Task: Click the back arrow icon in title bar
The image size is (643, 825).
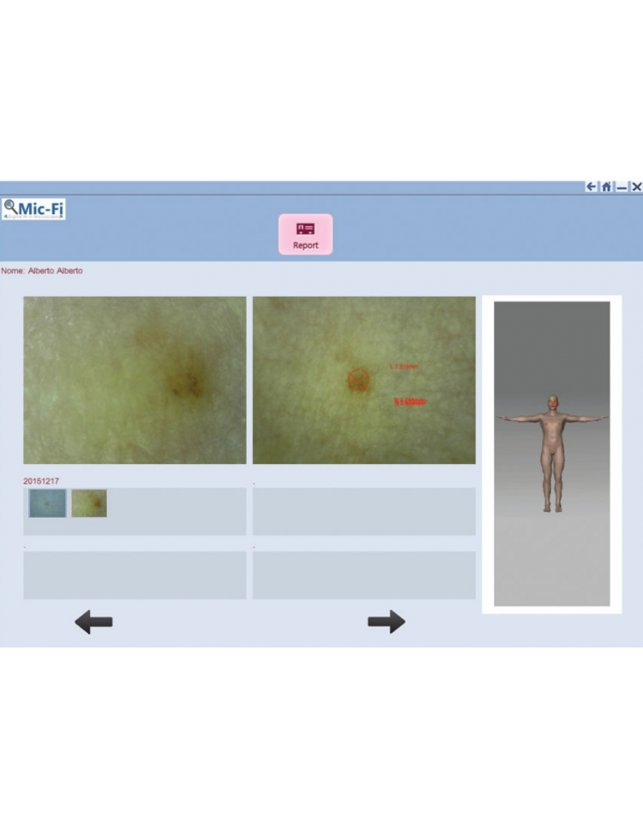Action: (592, 187)
